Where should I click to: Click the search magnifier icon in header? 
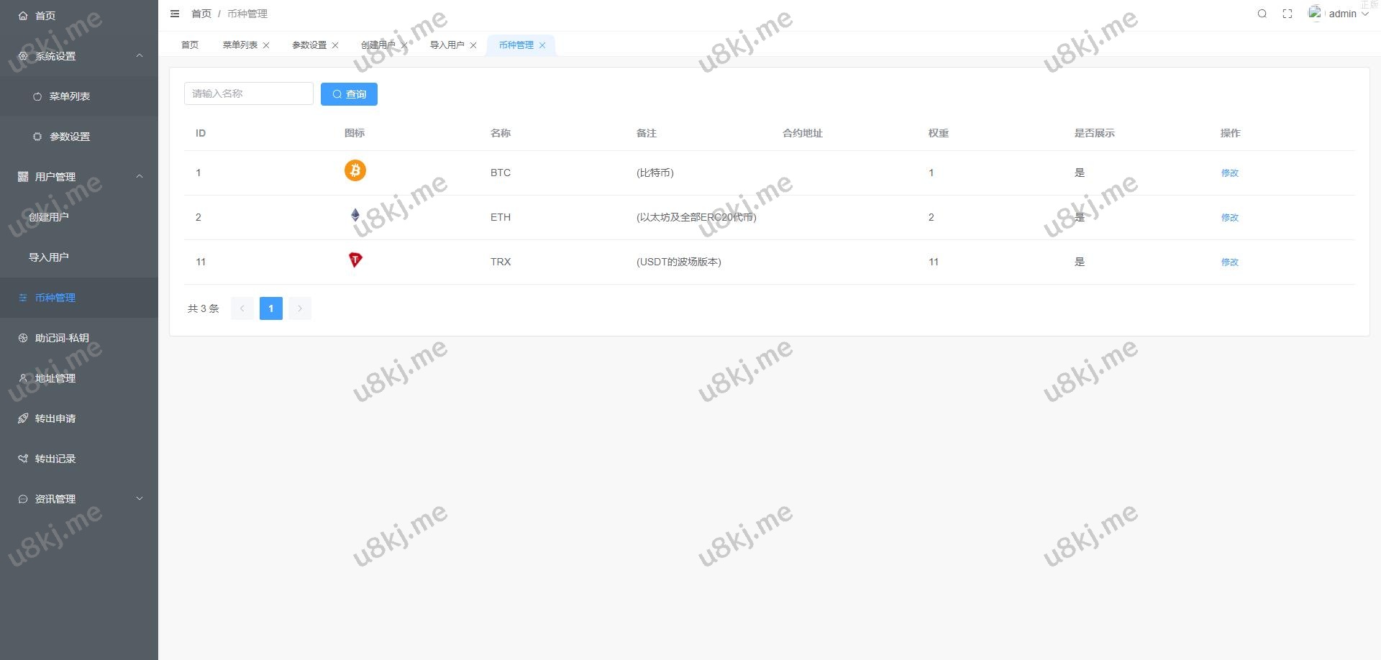(1262, 14)
